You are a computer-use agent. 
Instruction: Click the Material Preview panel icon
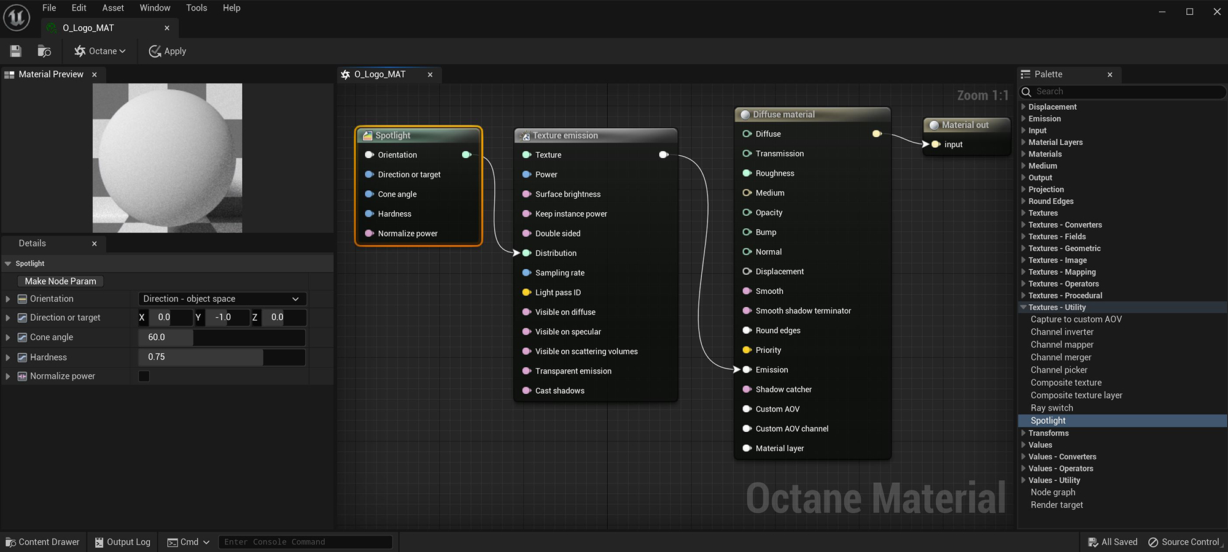pyautogui.click(x=9, y=74)
